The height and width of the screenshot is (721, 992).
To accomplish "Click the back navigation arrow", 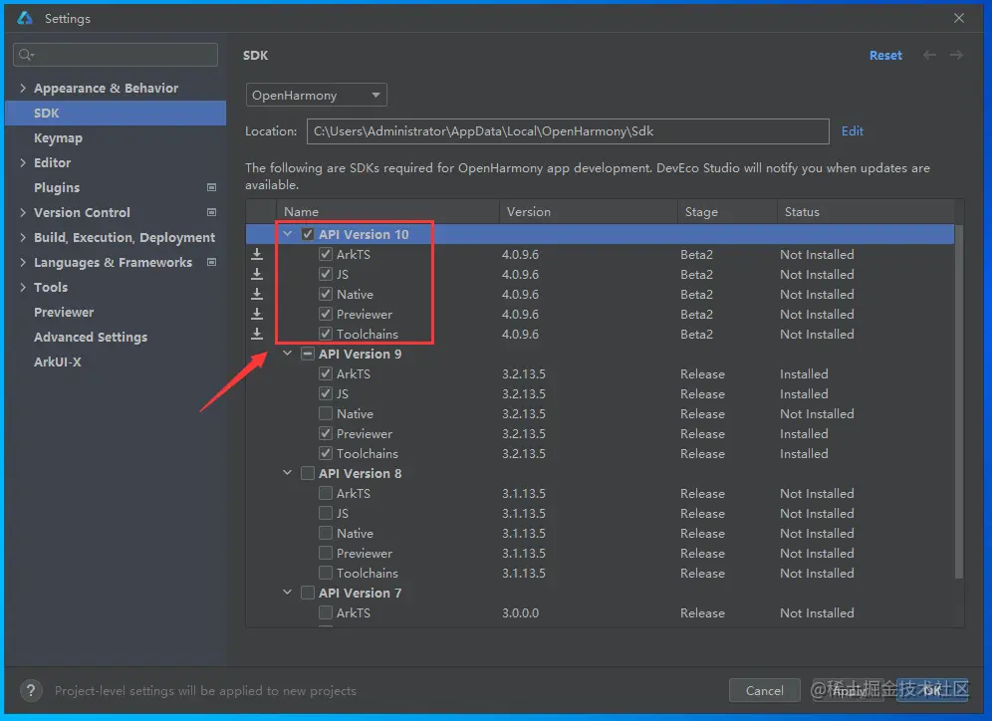I will tap(929, 55).
